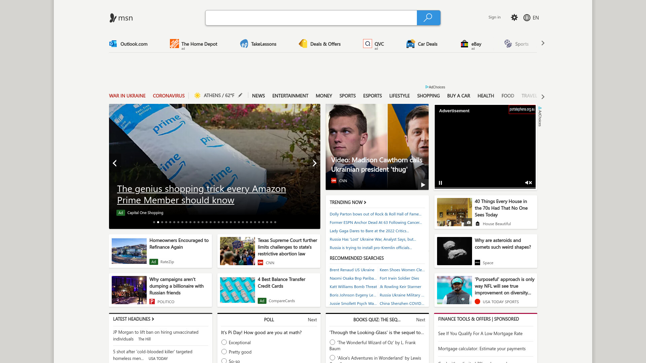Open asteroids and comets article thumbnail
646x363 pixels.
click(x=454, y=251)
